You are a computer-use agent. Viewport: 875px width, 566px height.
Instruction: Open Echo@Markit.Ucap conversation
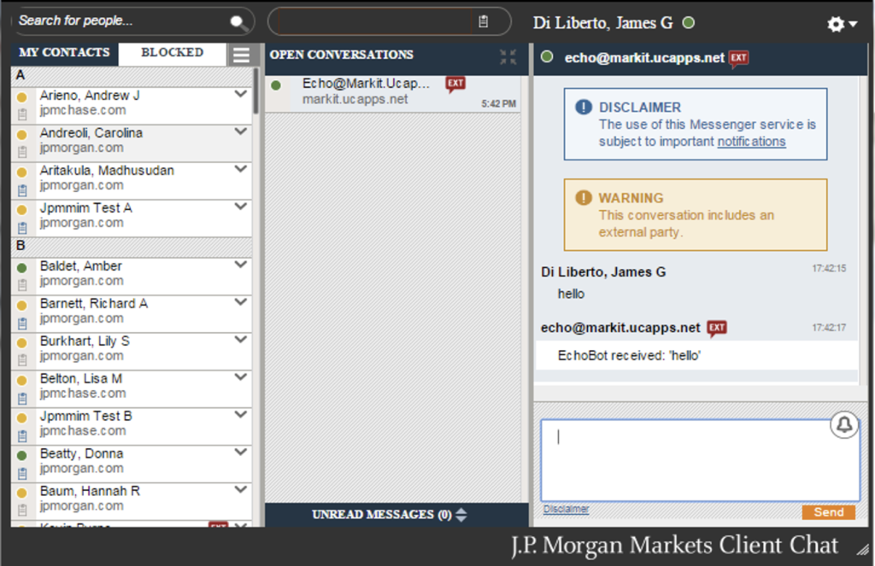click(x=393, y=94)
